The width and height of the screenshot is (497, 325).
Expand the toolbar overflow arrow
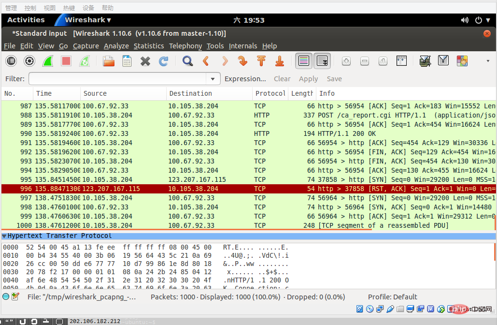[488, 60]
